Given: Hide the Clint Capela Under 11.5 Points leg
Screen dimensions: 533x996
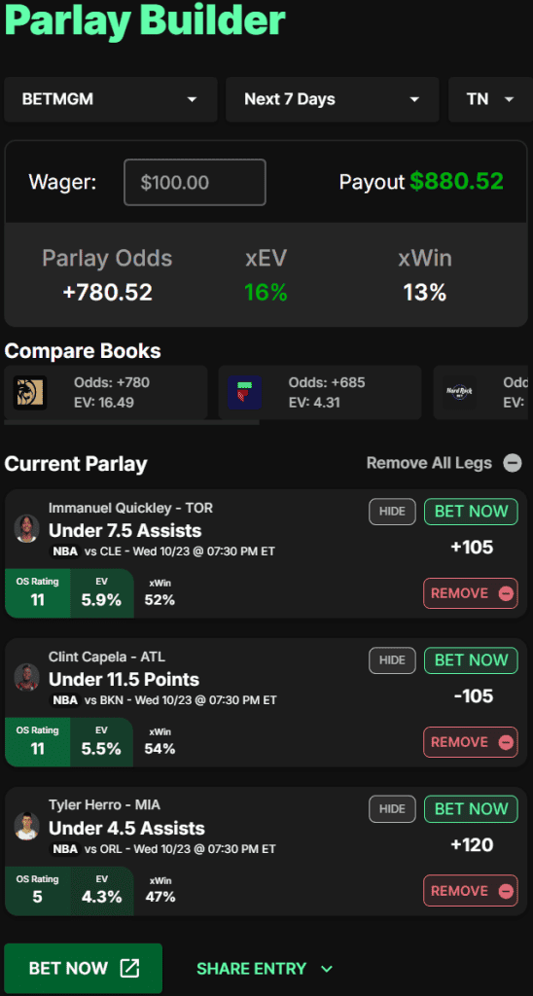Looking at the screenshot, I should click(x=392, y=660).
